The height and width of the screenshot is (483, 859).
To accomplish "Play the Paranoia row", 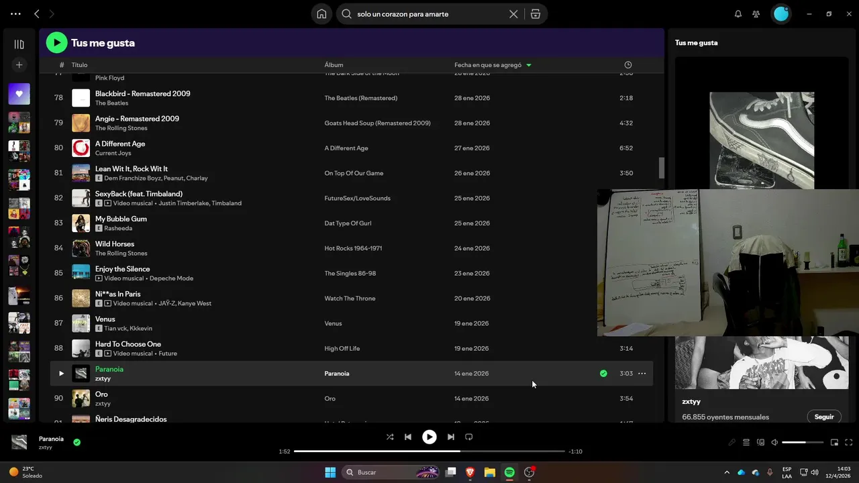I will [61, 374].
